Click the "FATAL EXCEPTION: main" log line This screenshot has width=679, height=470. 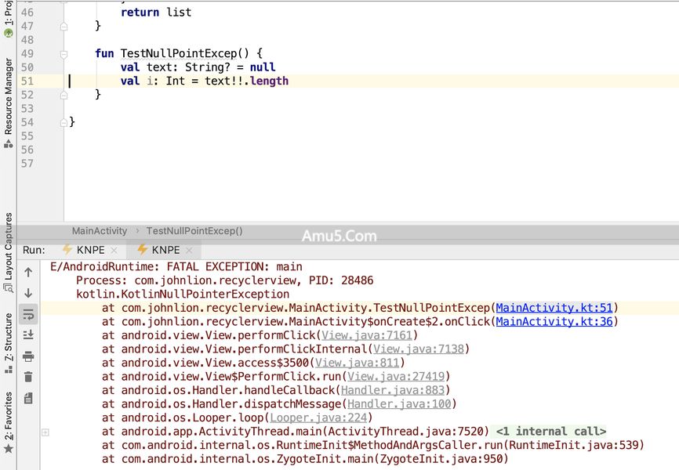pos(176,266)
